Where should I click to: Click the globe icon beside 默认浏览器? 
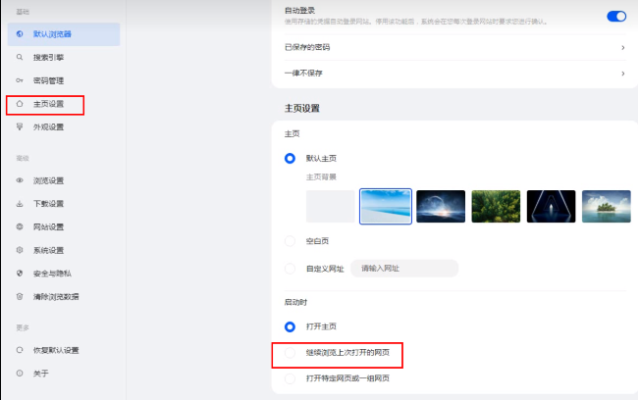pos(20,33)
